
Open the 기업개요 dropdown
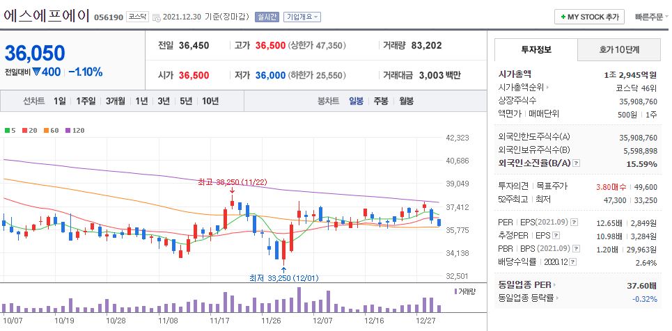coord(302,17)
